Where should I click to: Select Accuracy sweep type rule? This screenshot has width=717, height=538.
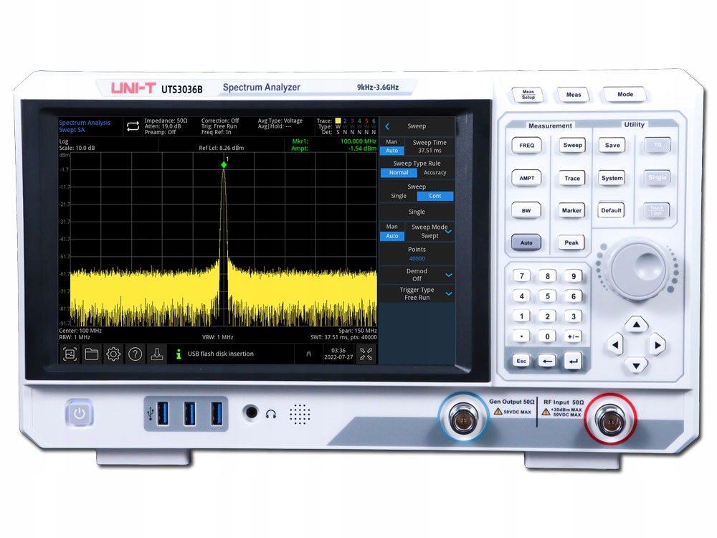point(435,172)
